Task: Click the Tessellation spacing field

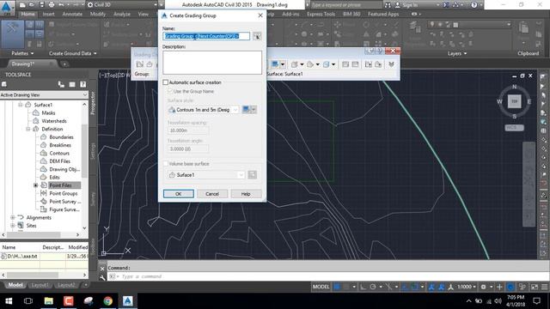Action: coord(188,130)
